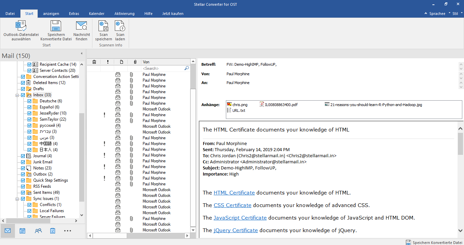Viewport: 464px width, 245px height.
Task: Follow the JavaScript Certificate link
Action: (240, 218)
